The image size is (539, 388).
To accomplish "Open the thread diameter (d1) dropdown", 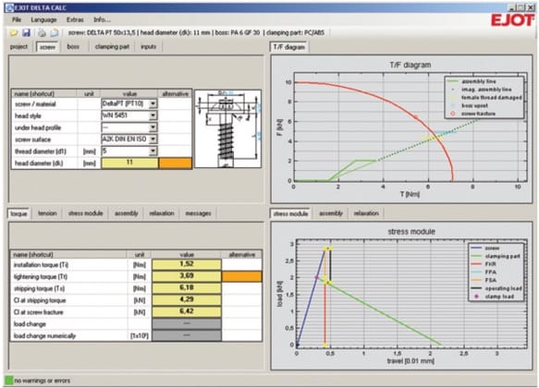I will click(153, 151).
